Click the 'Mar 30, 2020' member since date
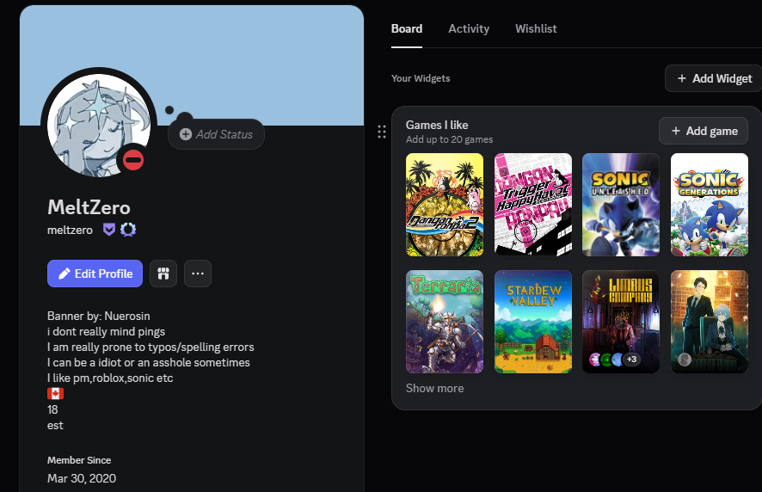 (x=82, y=478)
